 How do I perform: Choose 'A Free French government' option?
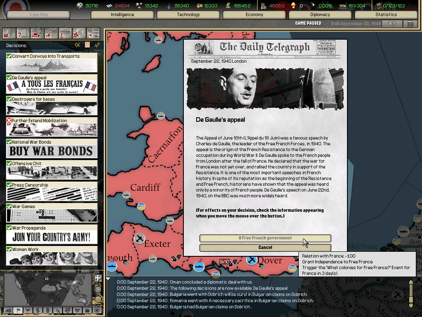click(x=265, y=238)
